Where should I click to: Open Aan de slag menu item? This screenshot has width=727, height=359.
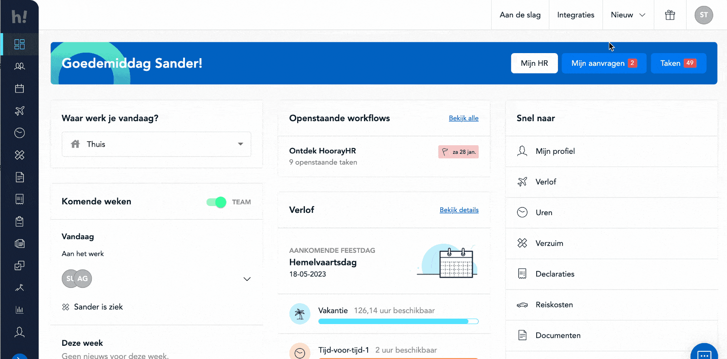tap(520, 15)
